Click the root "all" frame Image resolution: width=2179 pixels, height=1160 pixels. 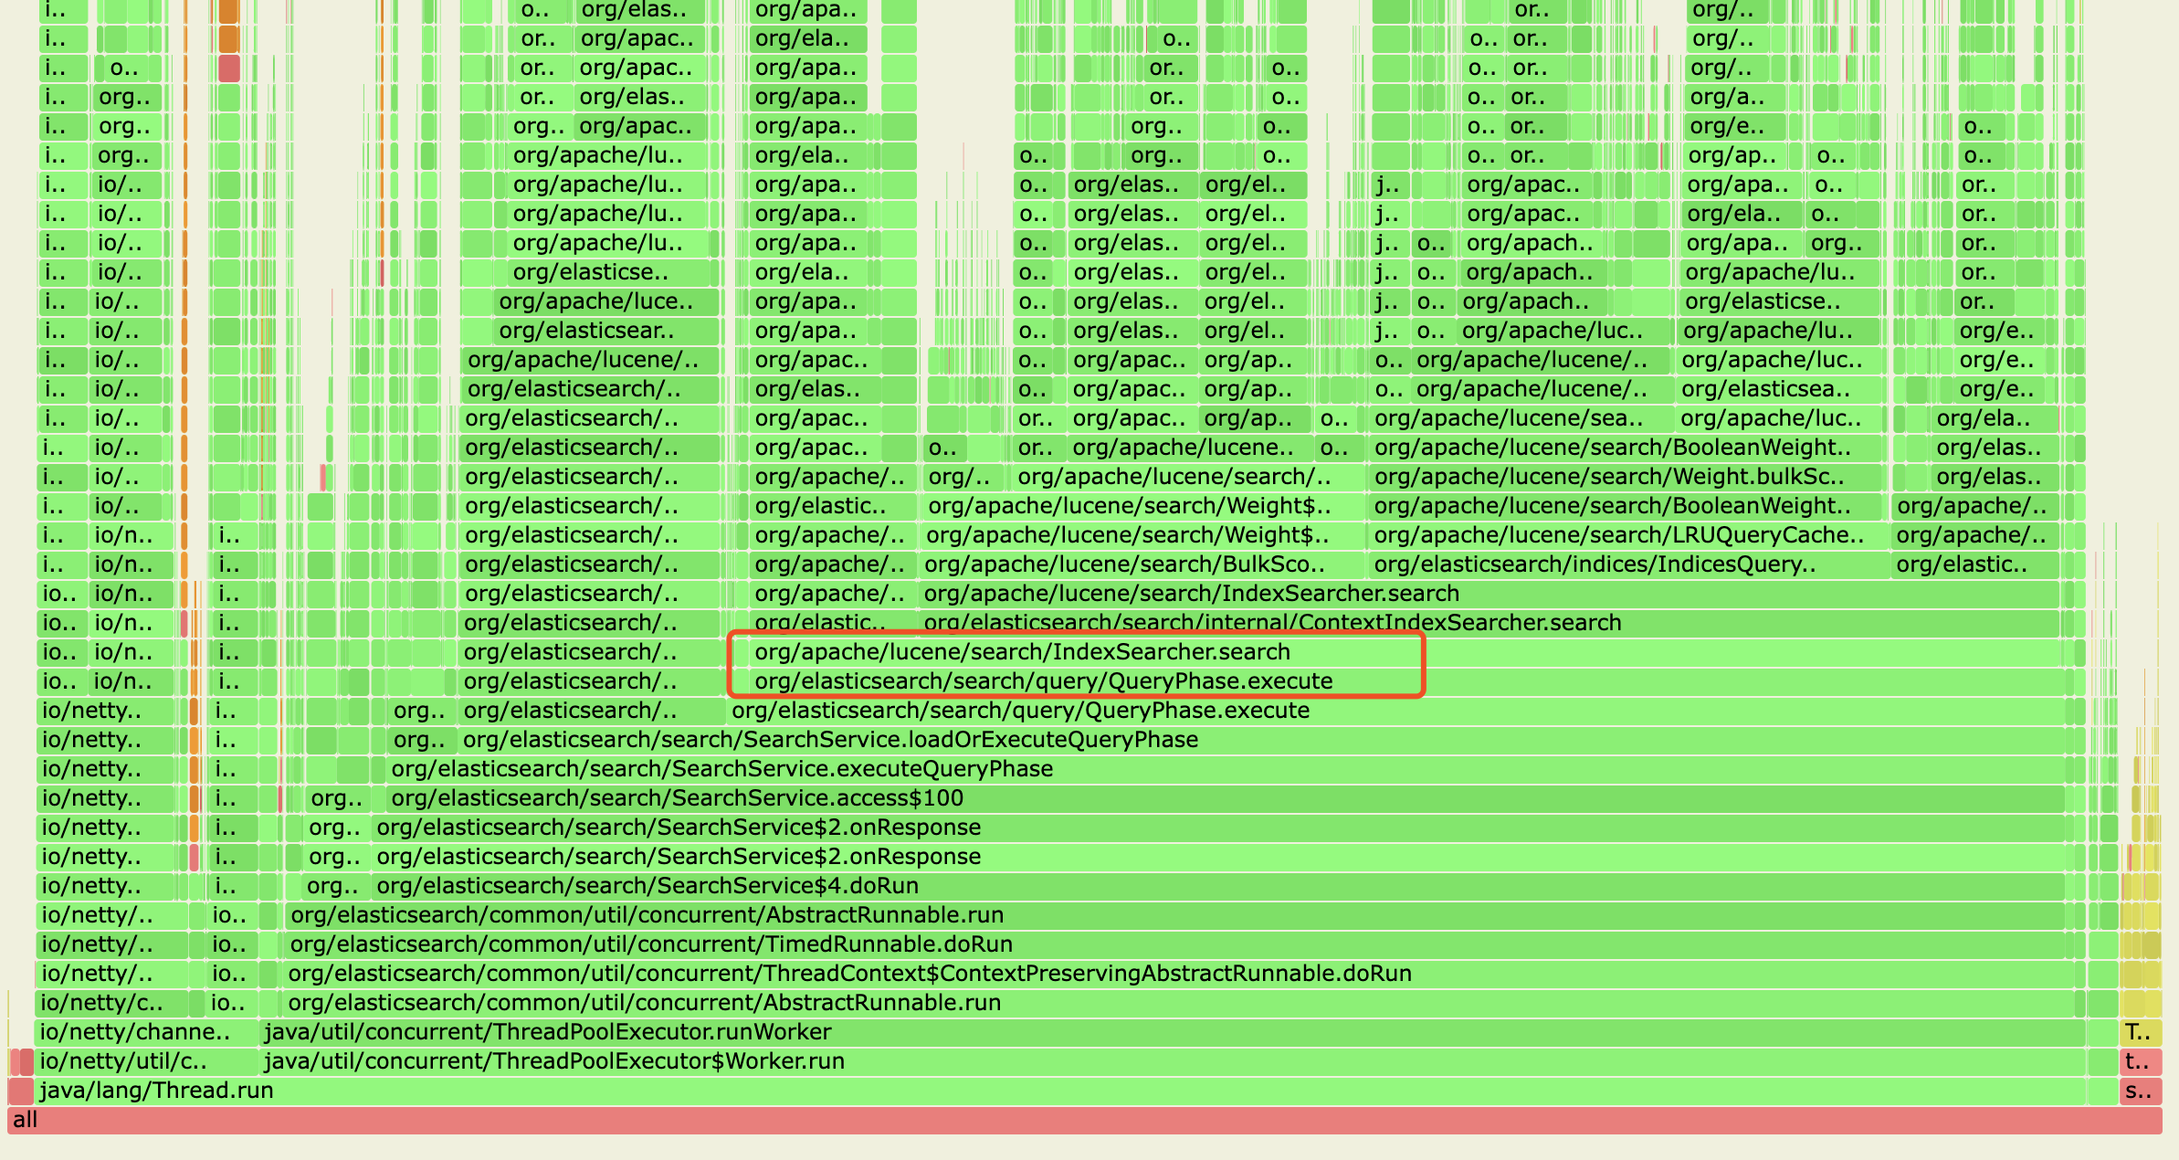(x=1084, y=1120)
